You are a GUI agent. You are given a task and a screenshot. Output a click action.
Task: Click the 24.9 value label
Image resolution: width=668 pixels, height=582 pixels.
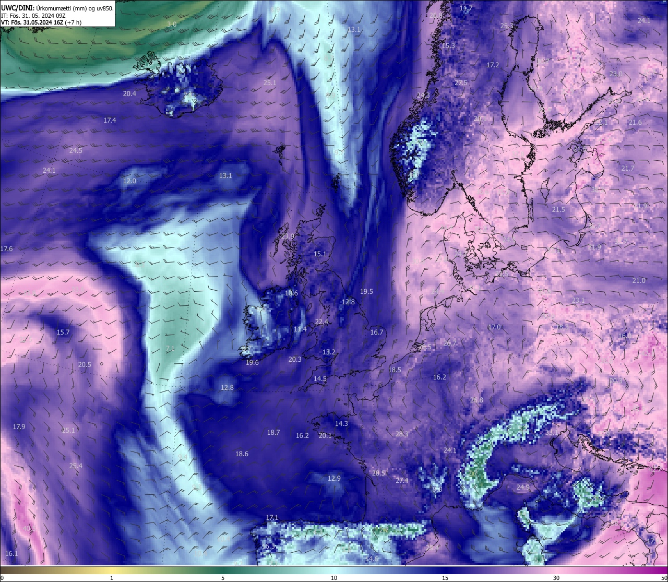click(523, 488)
